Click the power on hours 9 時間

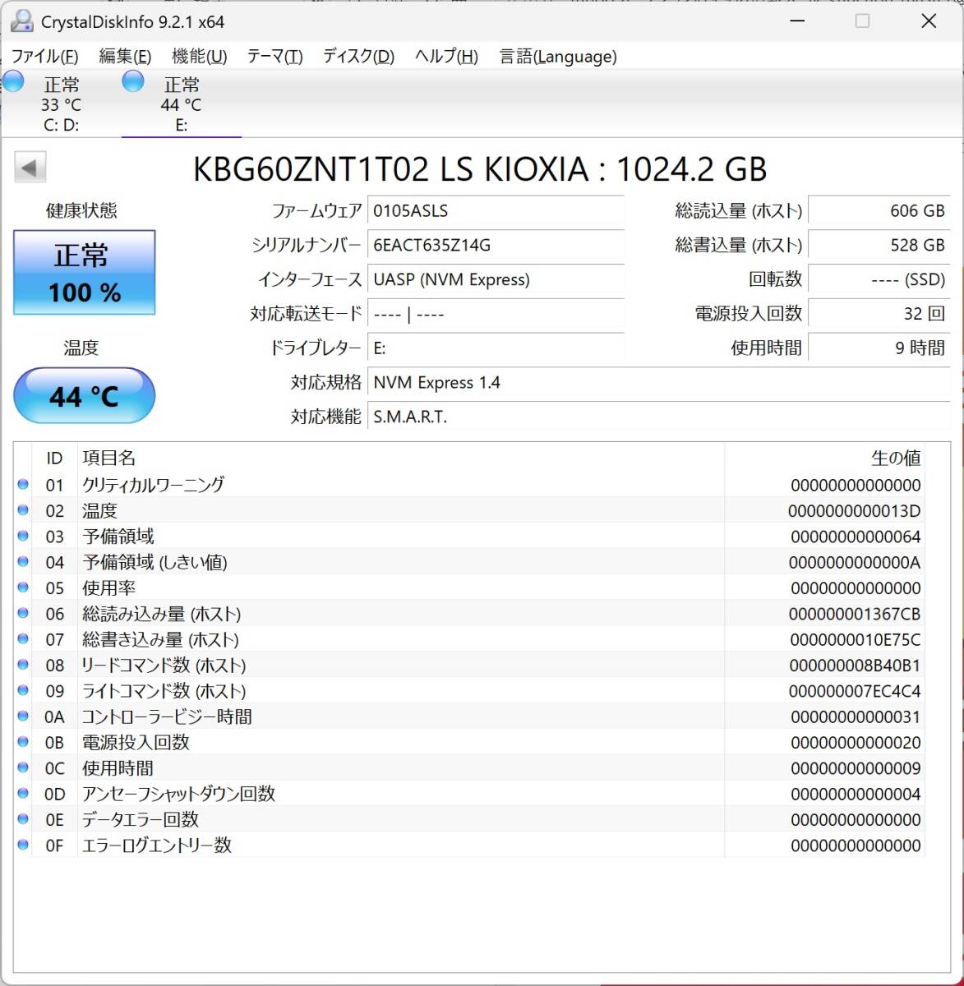pos(879,348)
